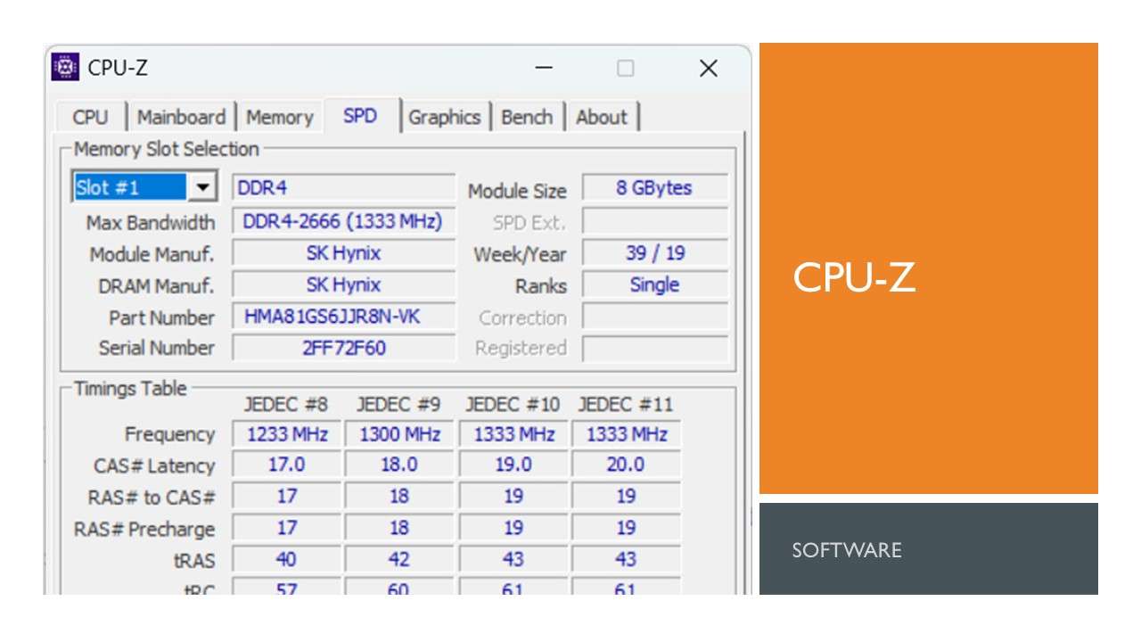Screen dimensions: 1141x642
Task: Click the 1233 MHz frequency cell
Action: pyautogui.click(x=287, y=434)
